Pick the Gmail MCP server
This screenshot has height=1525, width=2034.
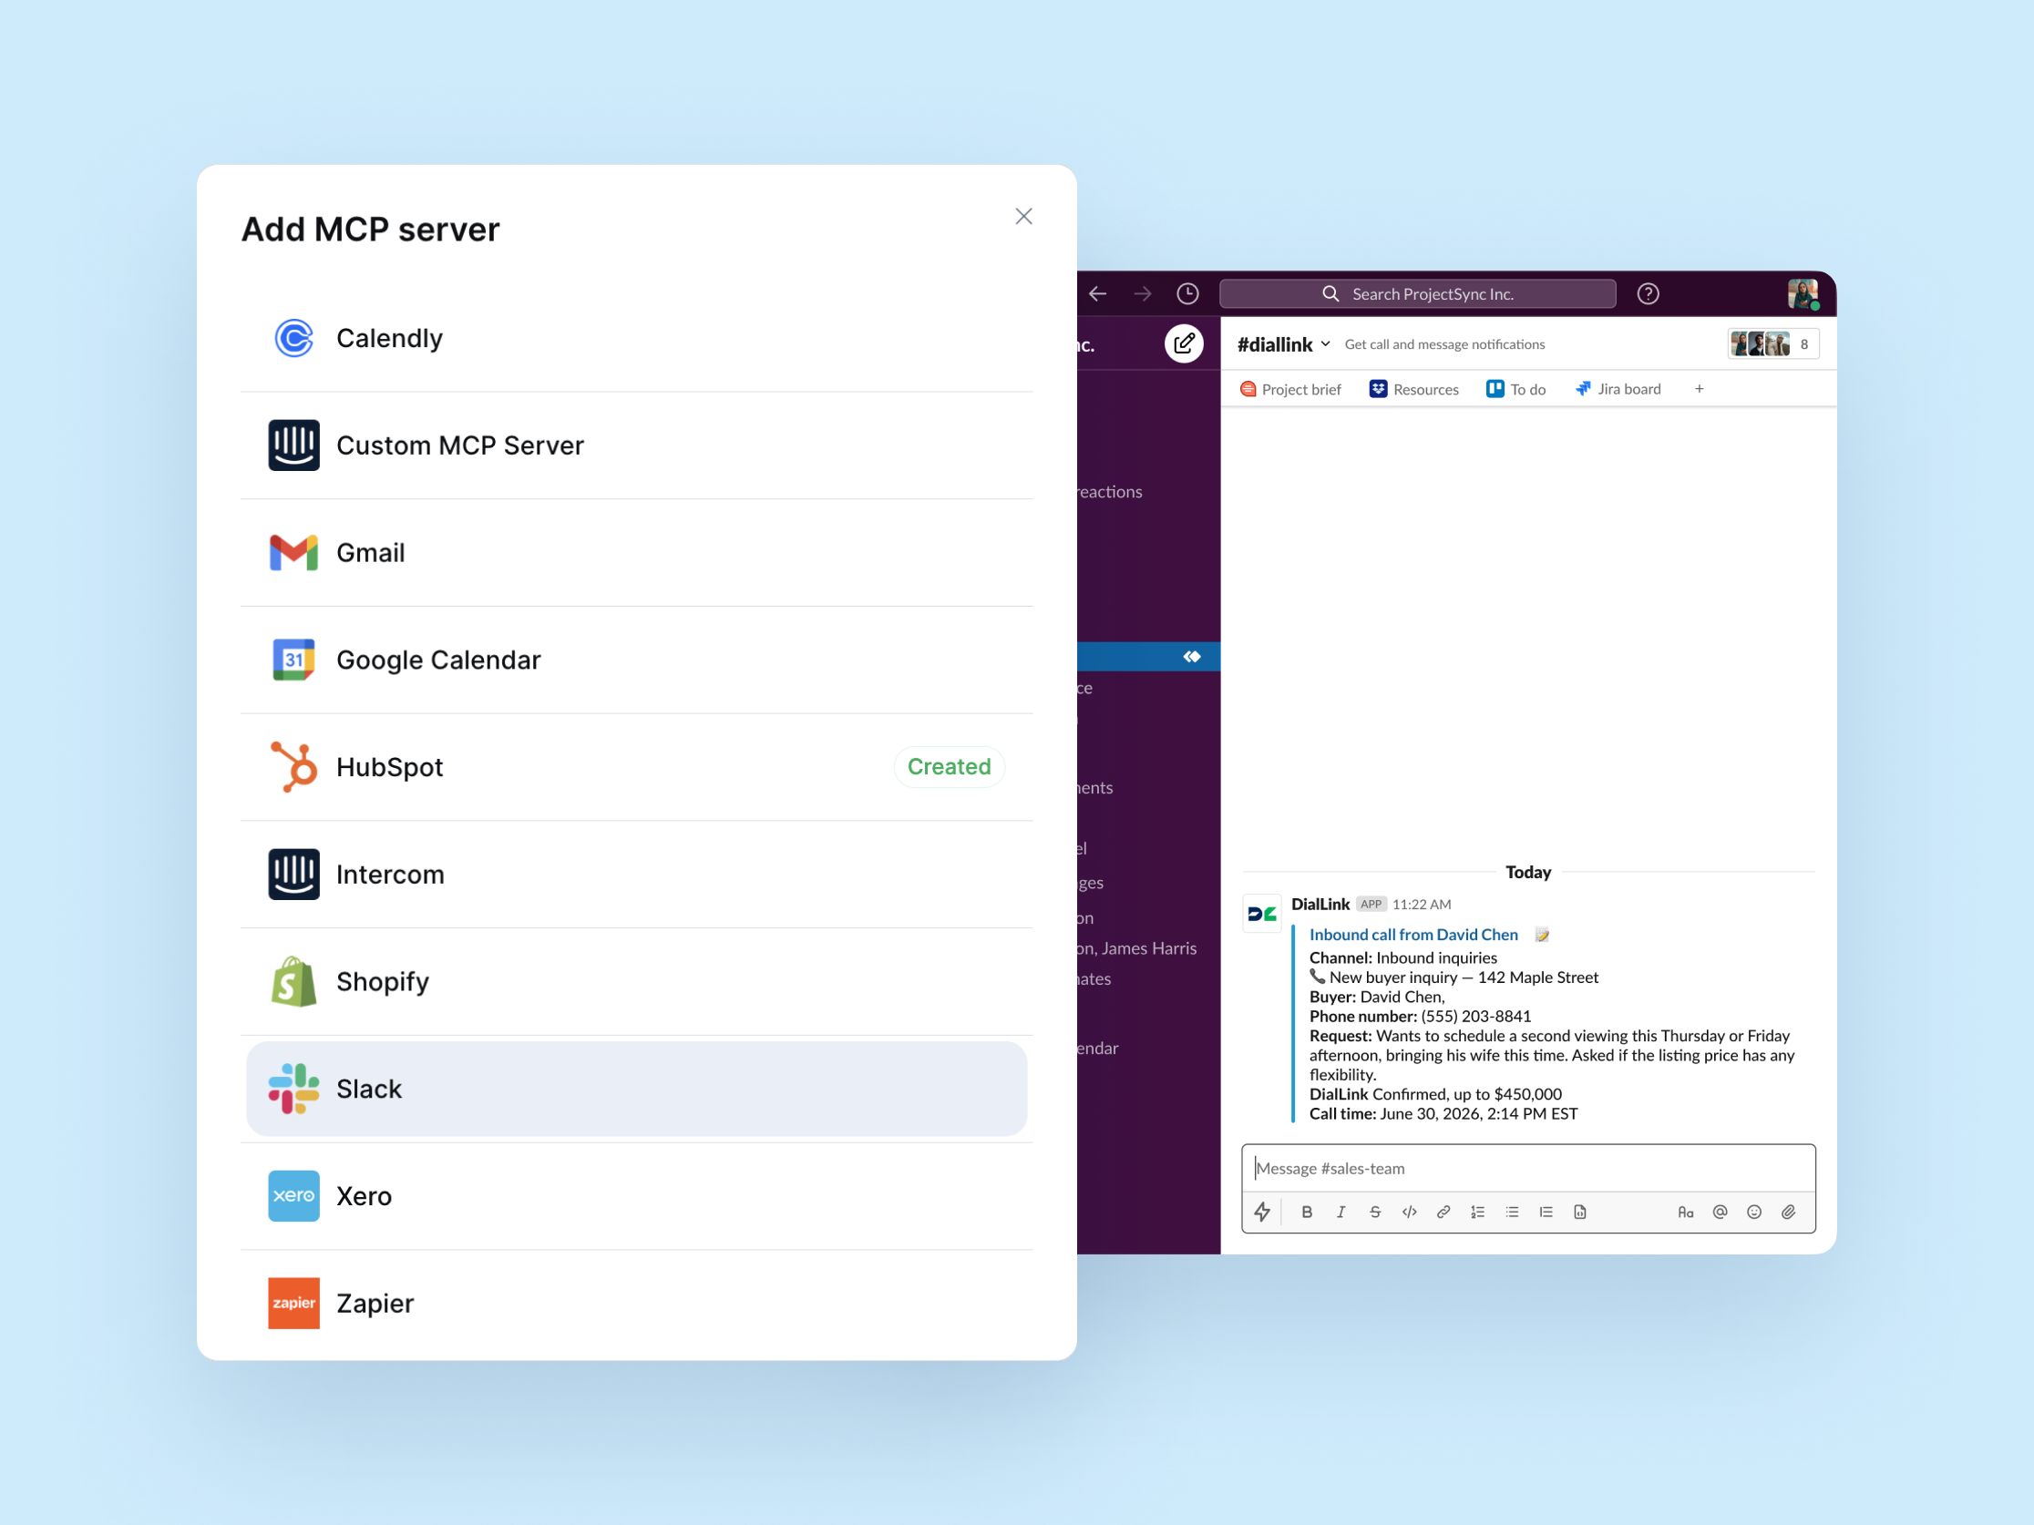[x=636, y=552]
